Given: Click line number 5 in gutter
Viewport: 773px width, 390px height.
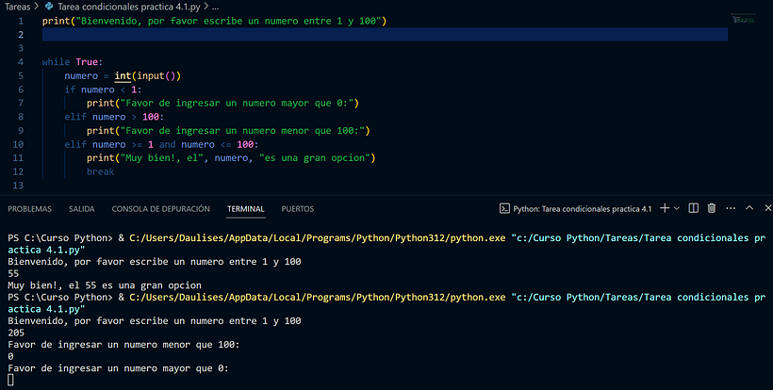Looking at the screenshot, I should [21, 75].
